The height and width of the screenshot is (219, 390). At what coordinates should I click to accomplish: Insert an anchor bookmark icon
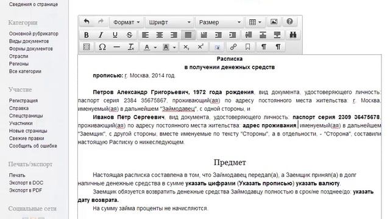coord(248,47)
